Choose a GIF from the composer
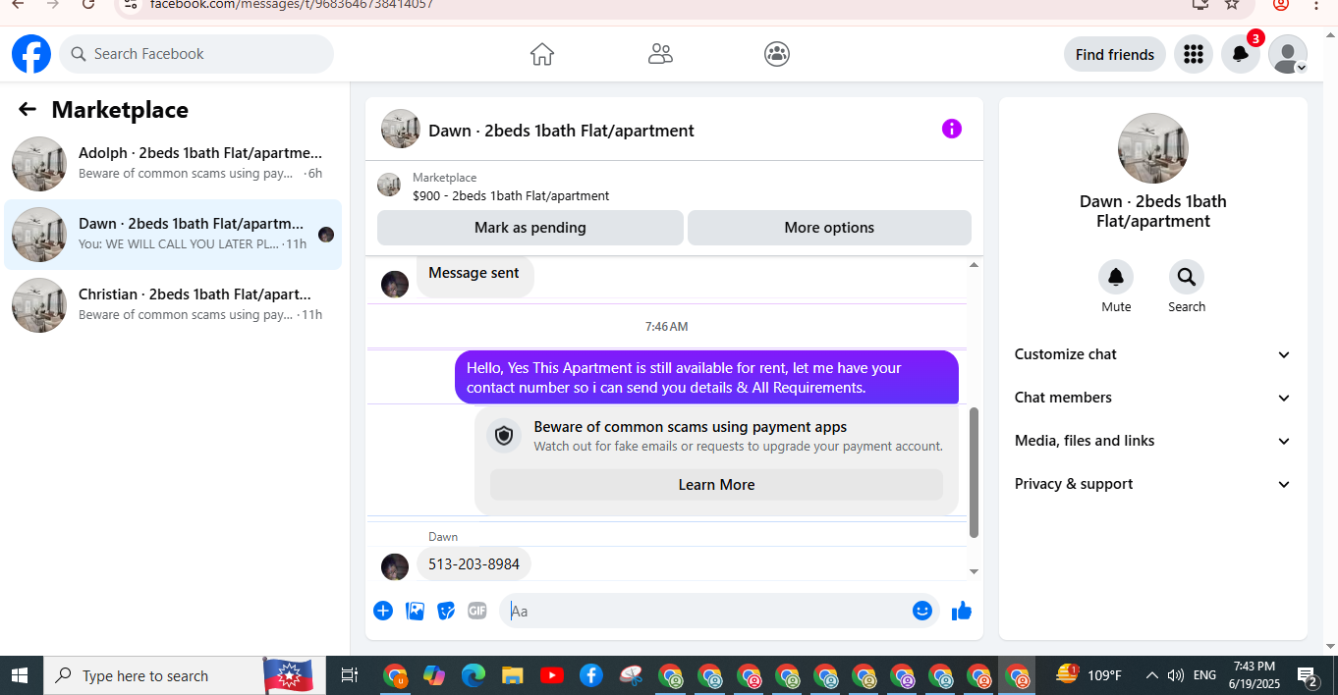Image resolution: width=1338 pixels, height=695 pixels. click(477, 611)
